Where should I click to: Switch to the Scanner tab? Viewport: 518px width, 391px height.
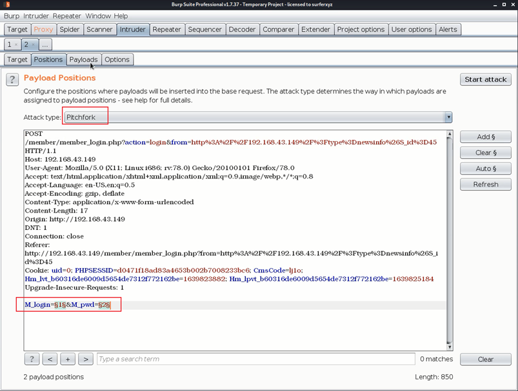(99, 30)
